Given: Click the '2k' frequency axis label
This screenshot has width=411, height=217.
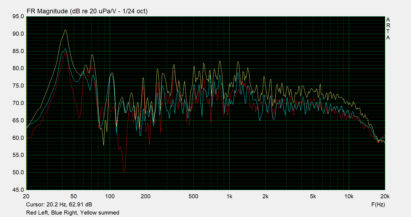Looking at the screenshot, I should pos(265,196).
